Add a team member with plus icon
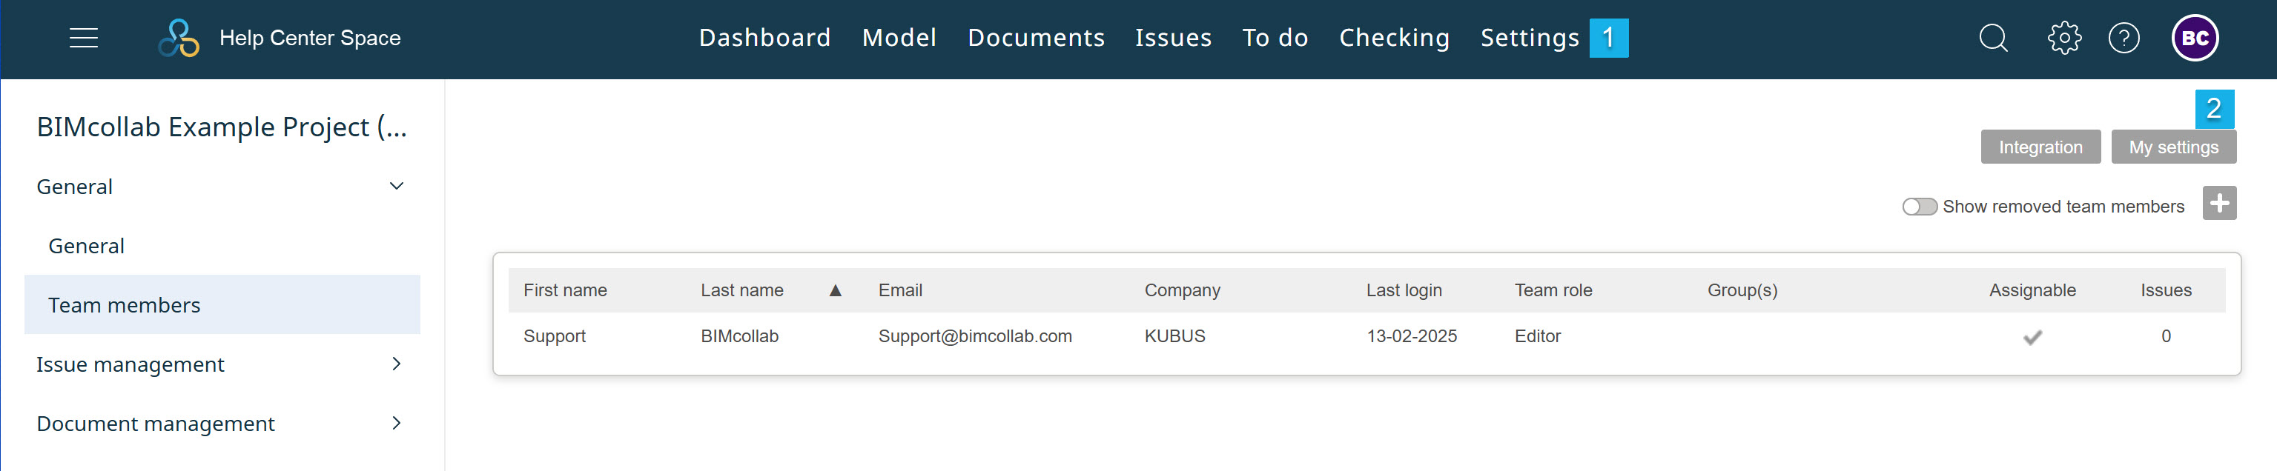The height and width of the screenshot is (471, 2277). click(2220, 203)
